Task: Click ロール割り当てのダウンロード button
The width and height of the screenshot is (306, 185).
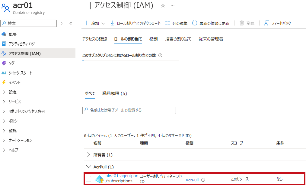Action: pyautogui.click(x=135, y=23)
